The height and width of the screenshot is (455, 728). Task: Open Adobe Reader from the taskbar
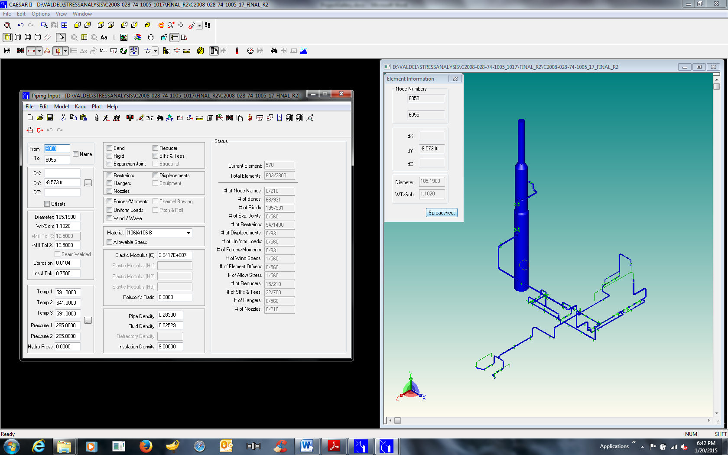[x=334, y=446]
